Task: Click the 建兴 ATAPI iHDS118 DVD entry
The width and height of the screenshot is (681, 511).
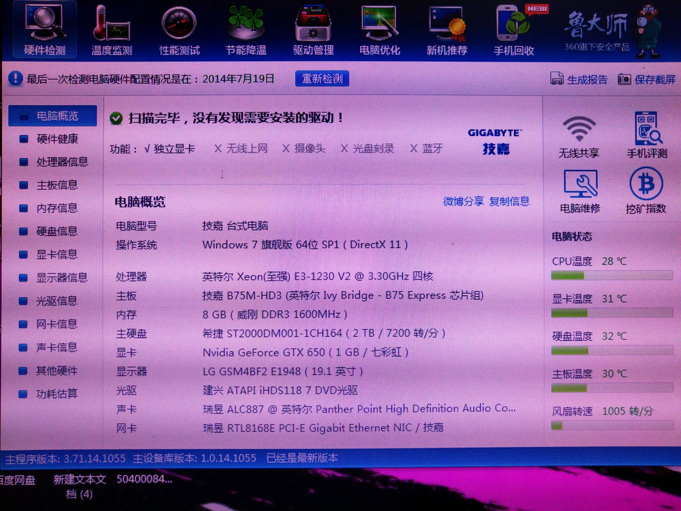Action: pyautogui.click(x=280, y=390)
